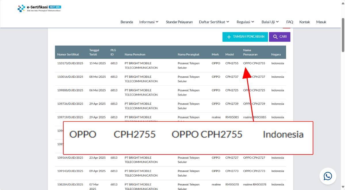Screen dimensions: 345x190
Task: Go to the Beranda page
Action: [x=127, y=22]
